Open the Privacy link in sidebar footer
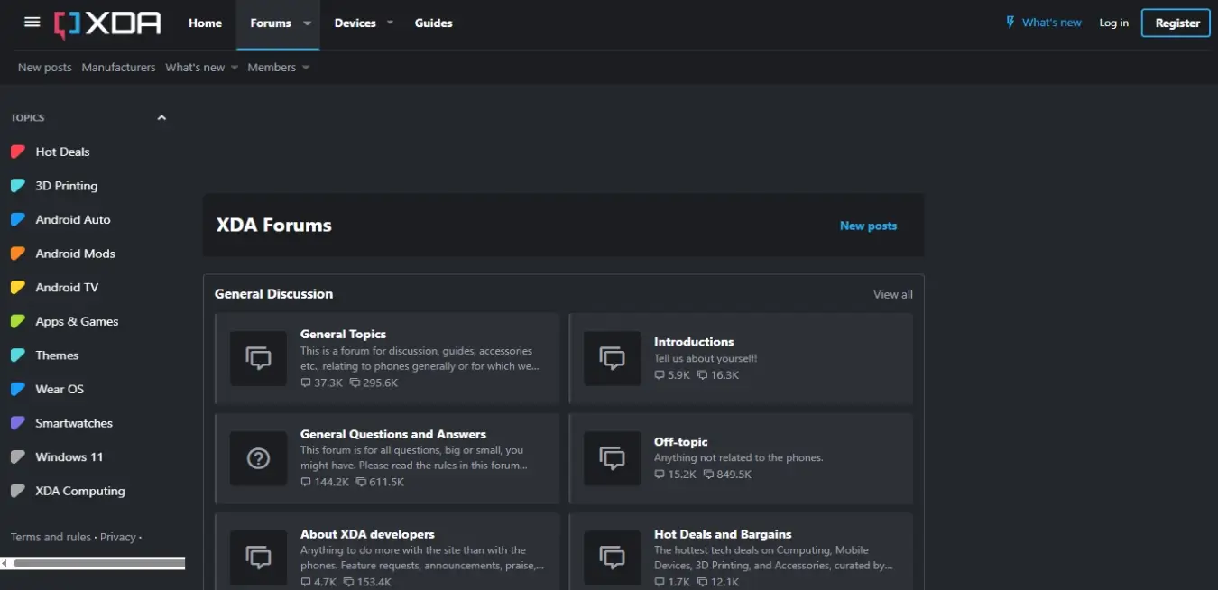This screenshot has width=1218, height=590. pyautogui.click(x=117, y=537)
